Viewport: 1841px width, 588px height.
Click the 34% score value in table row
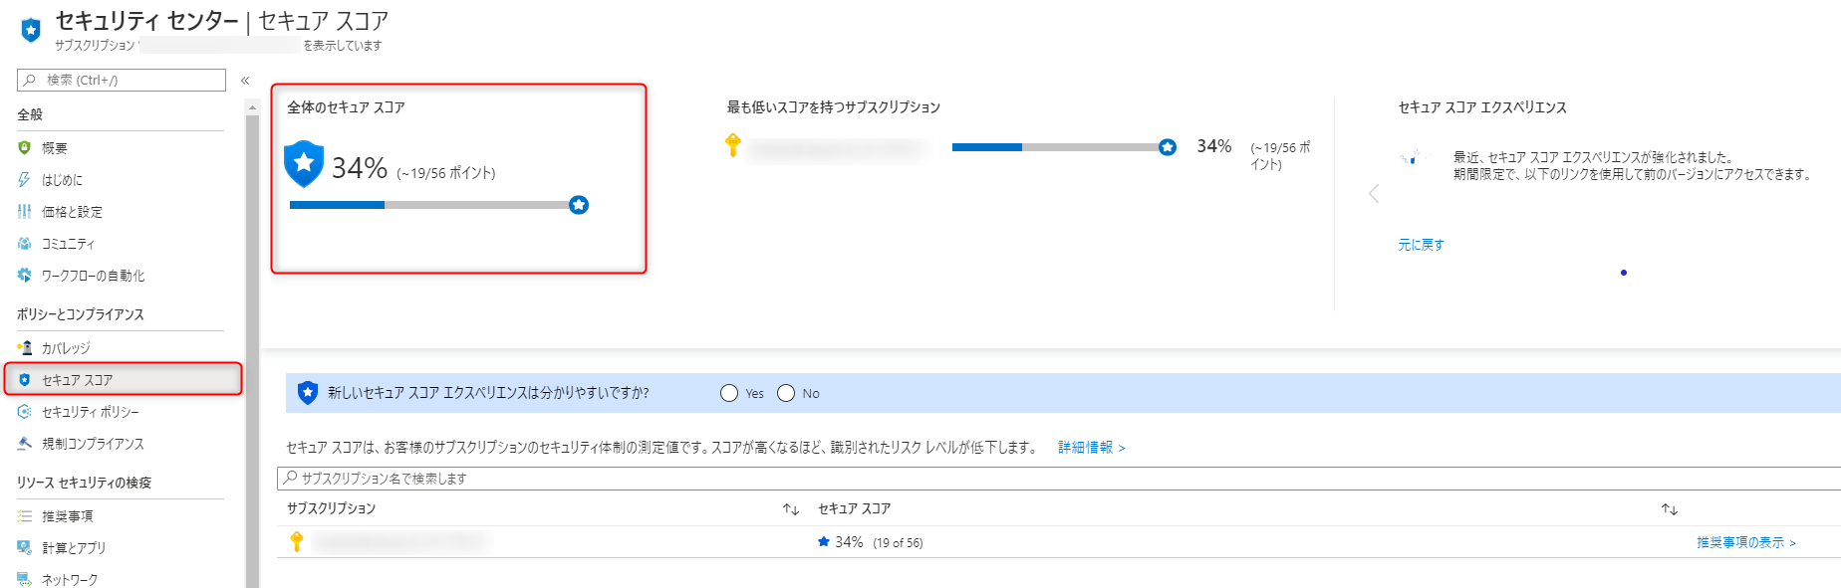coord(849,541)
